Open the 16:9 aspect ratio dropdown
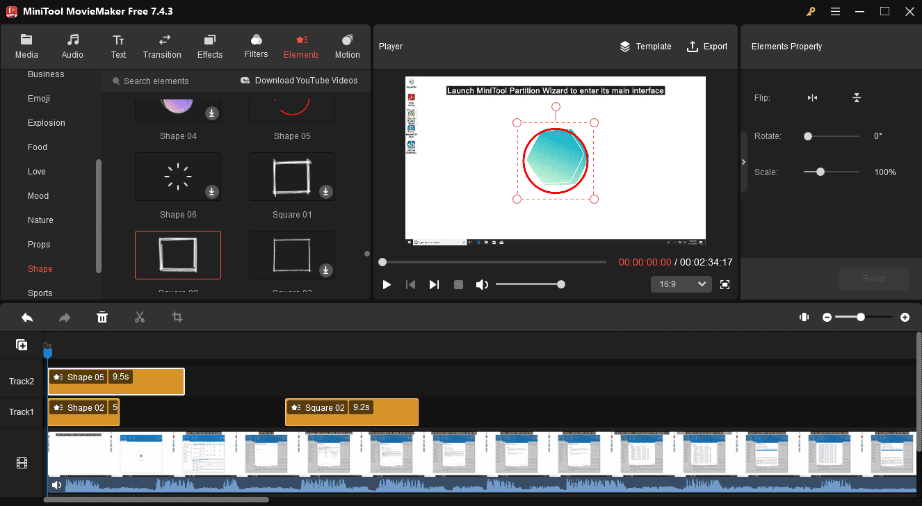This screenshot has height=506, width=922. coord(681,284)
